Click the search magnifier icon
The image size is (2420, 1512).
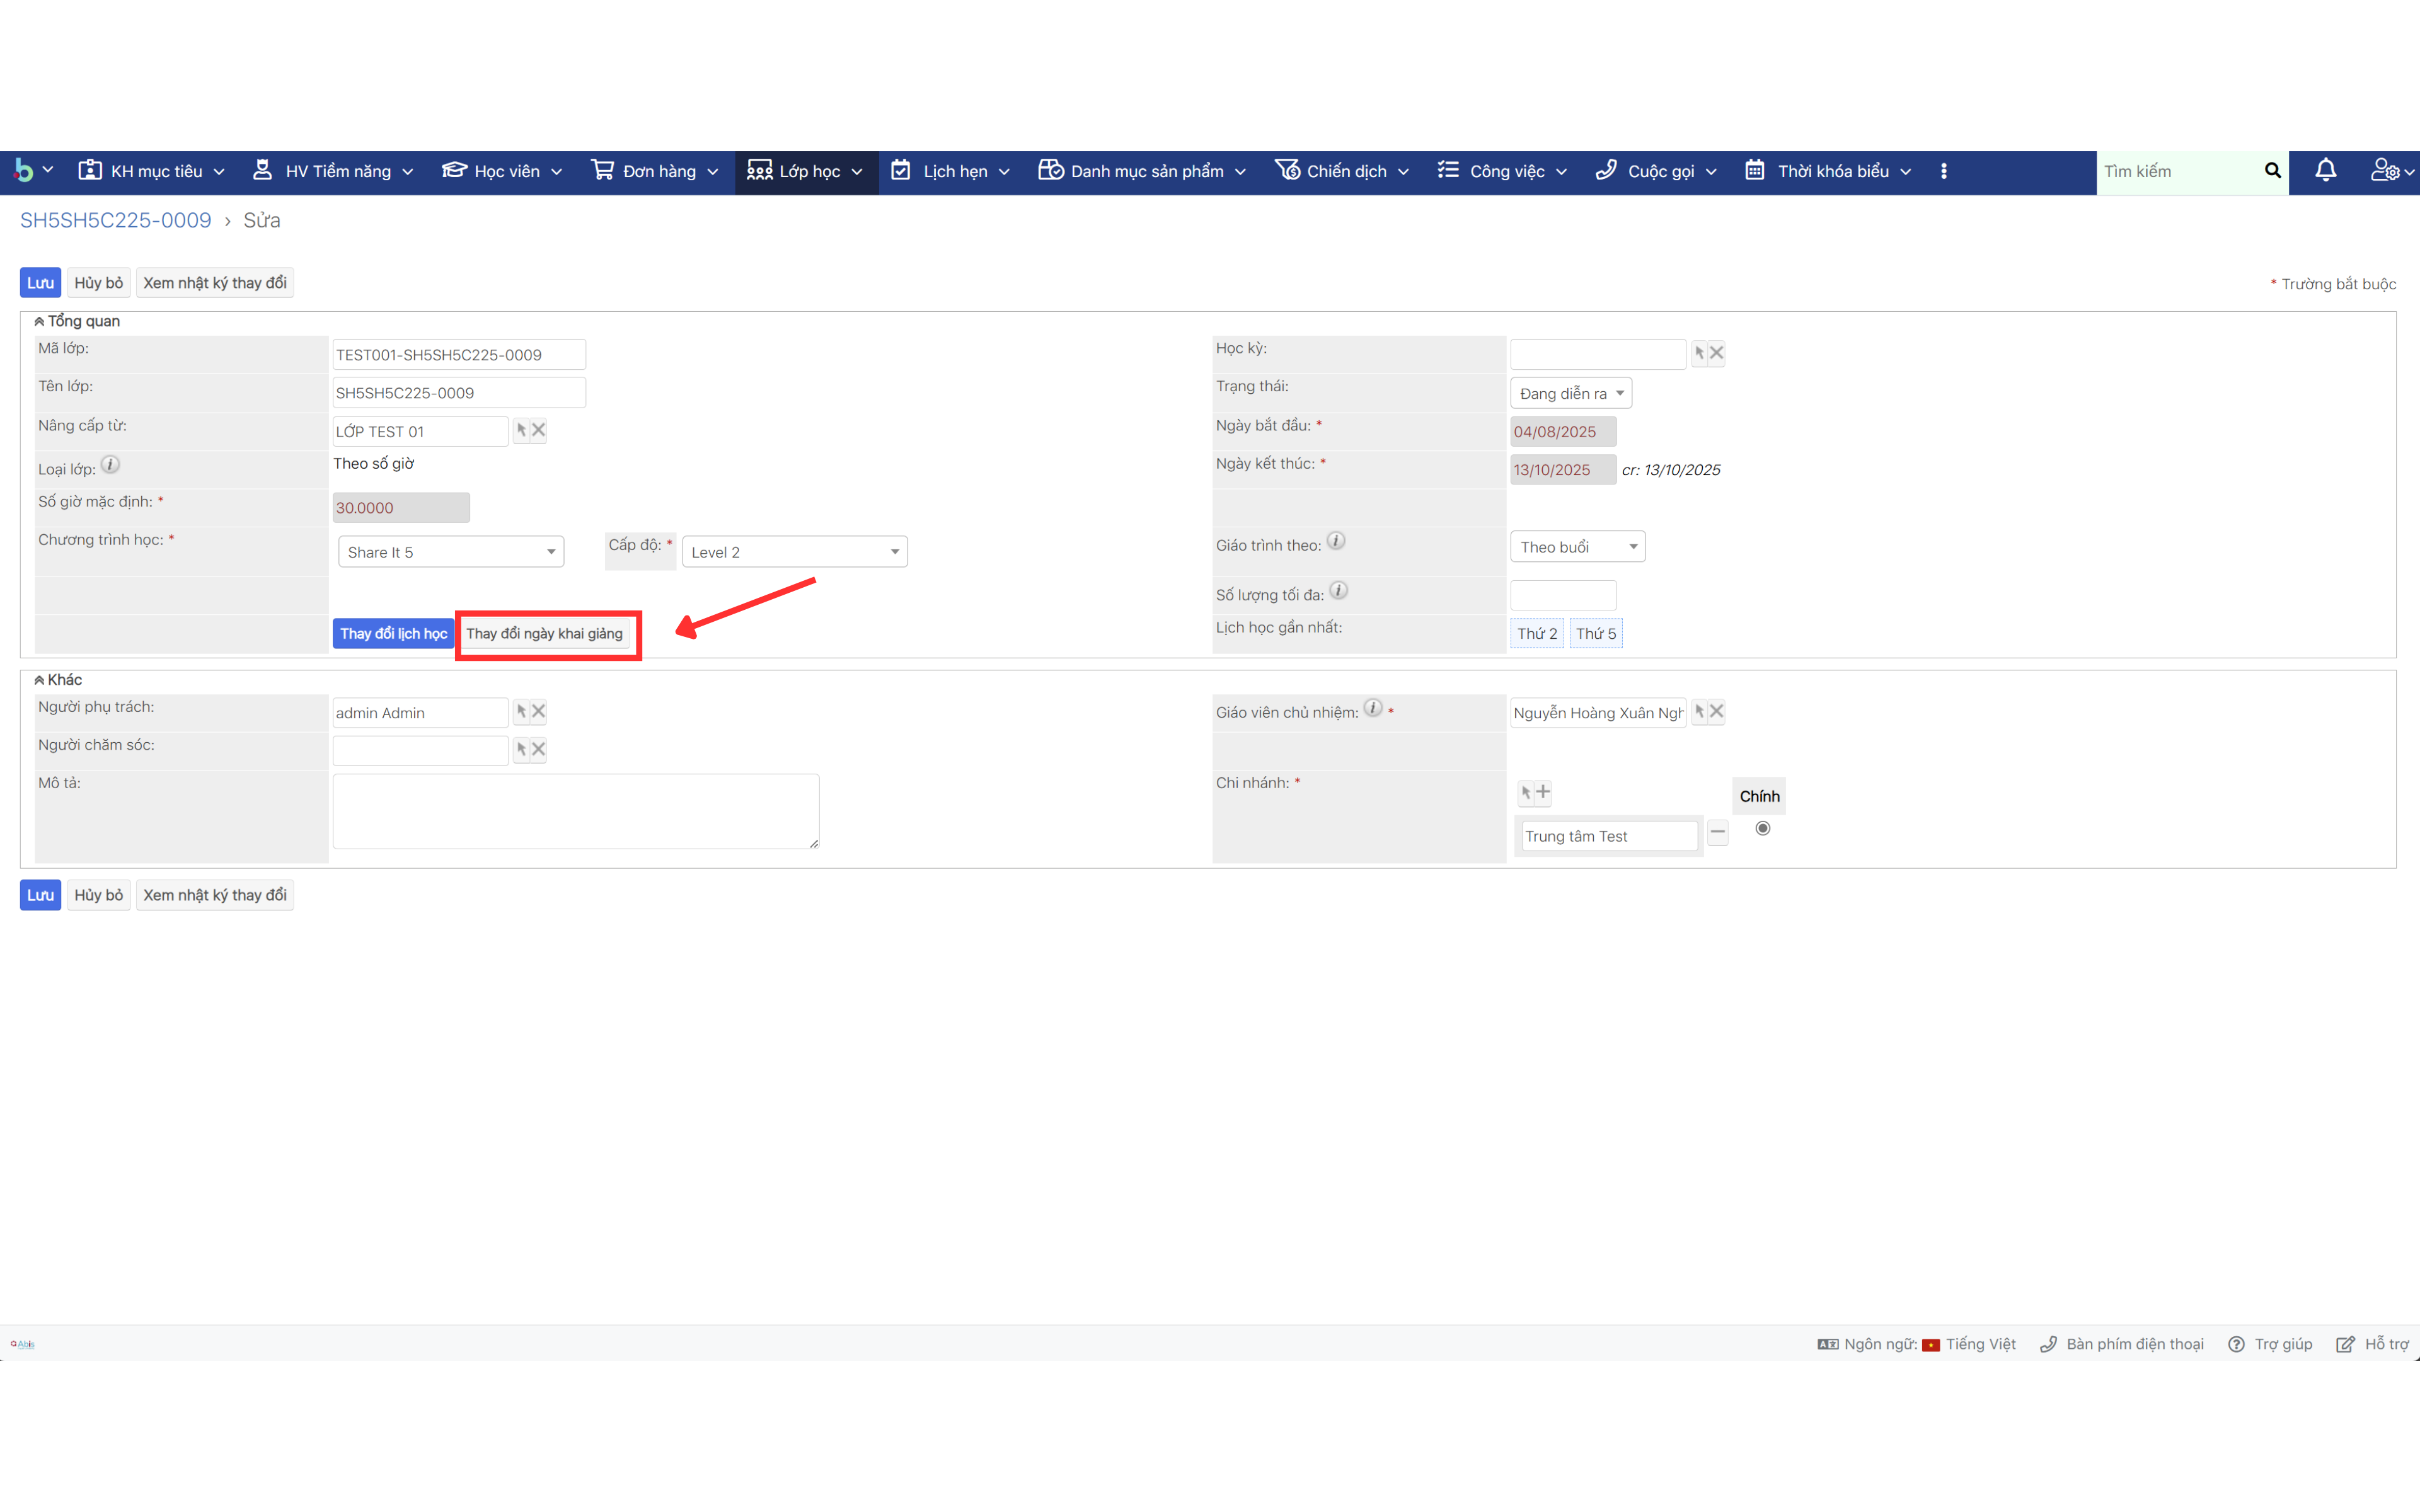(x=2272, y=171)
